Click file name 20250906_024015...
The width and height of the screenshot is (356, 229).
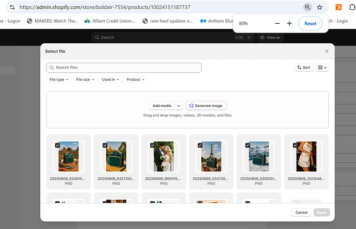point(68,179)
